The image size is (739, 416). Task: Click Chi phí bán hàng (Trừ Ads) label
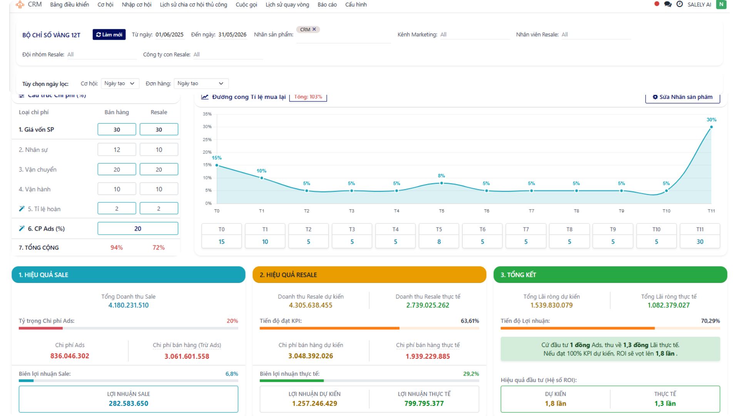coord(187,345)
